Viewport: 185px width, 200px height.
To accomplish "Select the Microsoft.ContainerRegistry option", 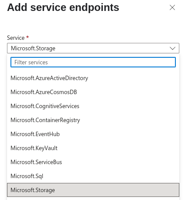I will 93,120.
